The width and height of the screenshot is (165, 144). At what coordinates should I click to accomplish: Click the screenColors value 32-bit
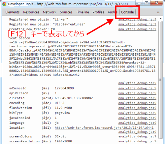click(60, 136)
